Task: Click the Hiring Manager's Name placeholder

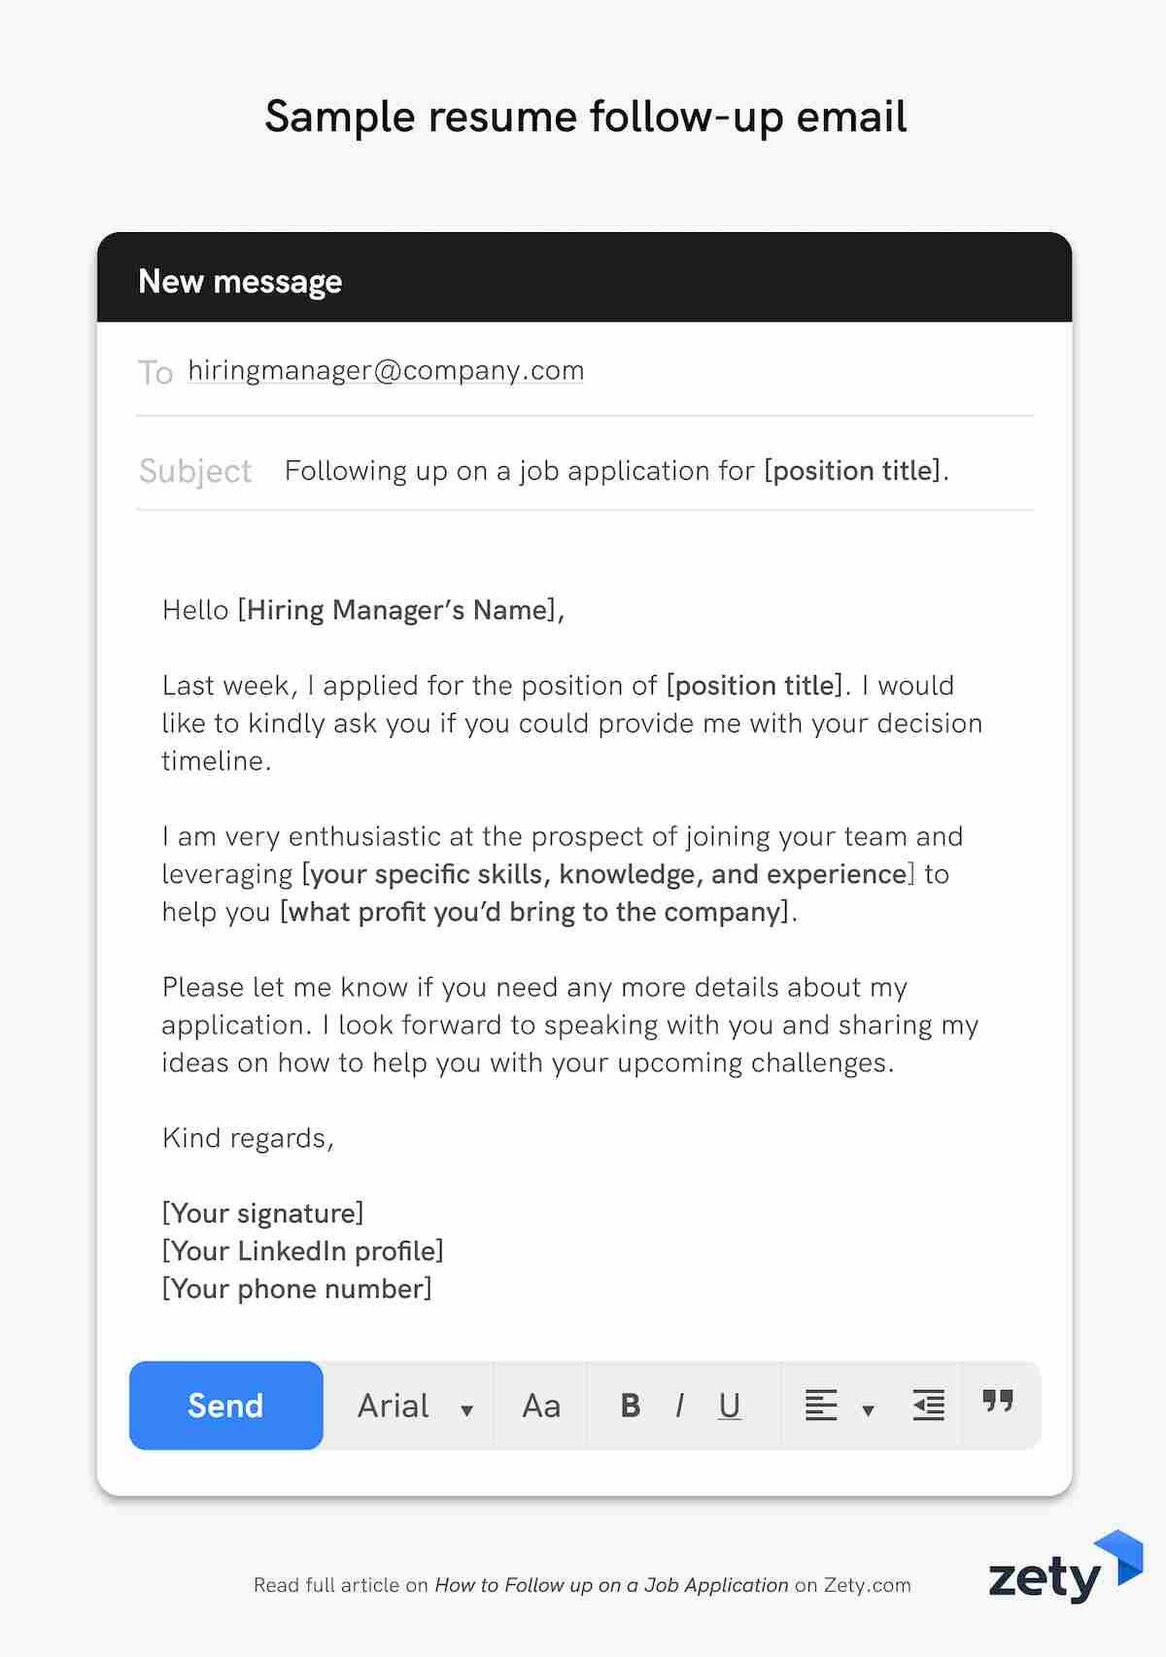Action: 399,610
